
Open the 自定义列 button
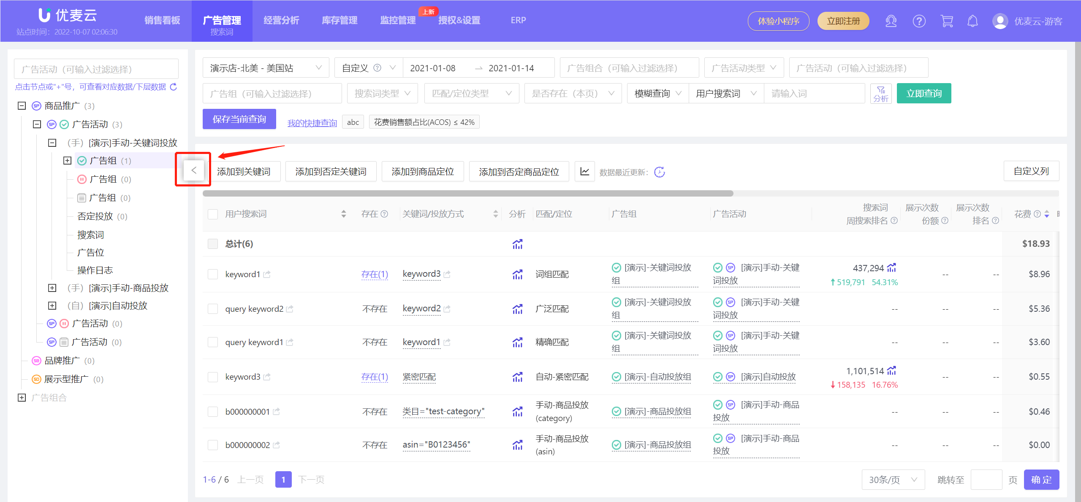tap(1031, 171)
